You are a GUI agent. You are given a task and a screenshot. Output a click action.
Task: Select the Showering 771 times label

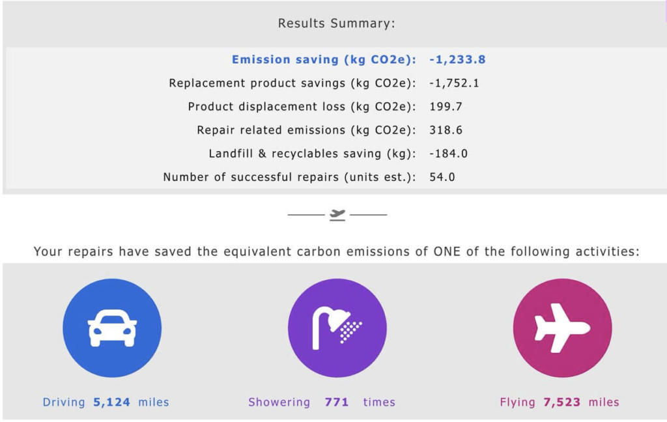(322, 402)
